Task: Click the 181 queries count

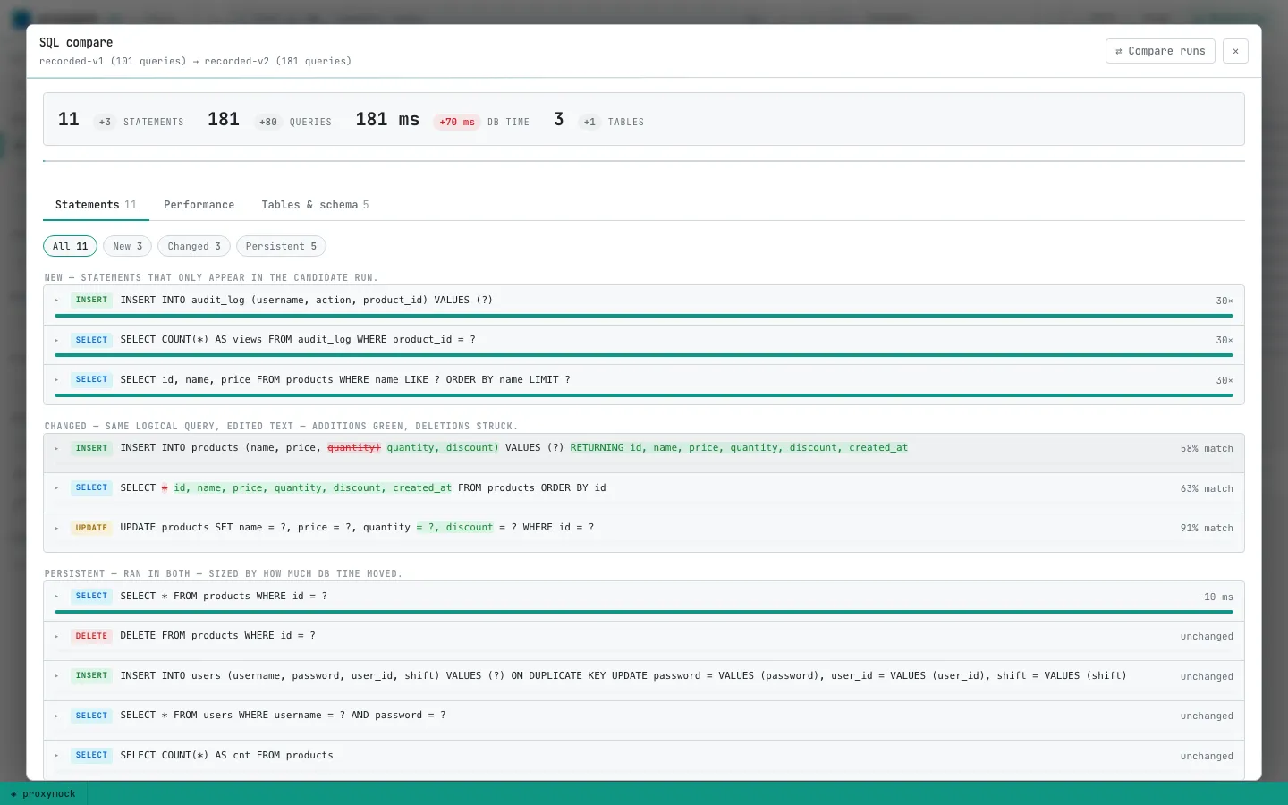Action: pyautogui.click(x=224, y=120)
